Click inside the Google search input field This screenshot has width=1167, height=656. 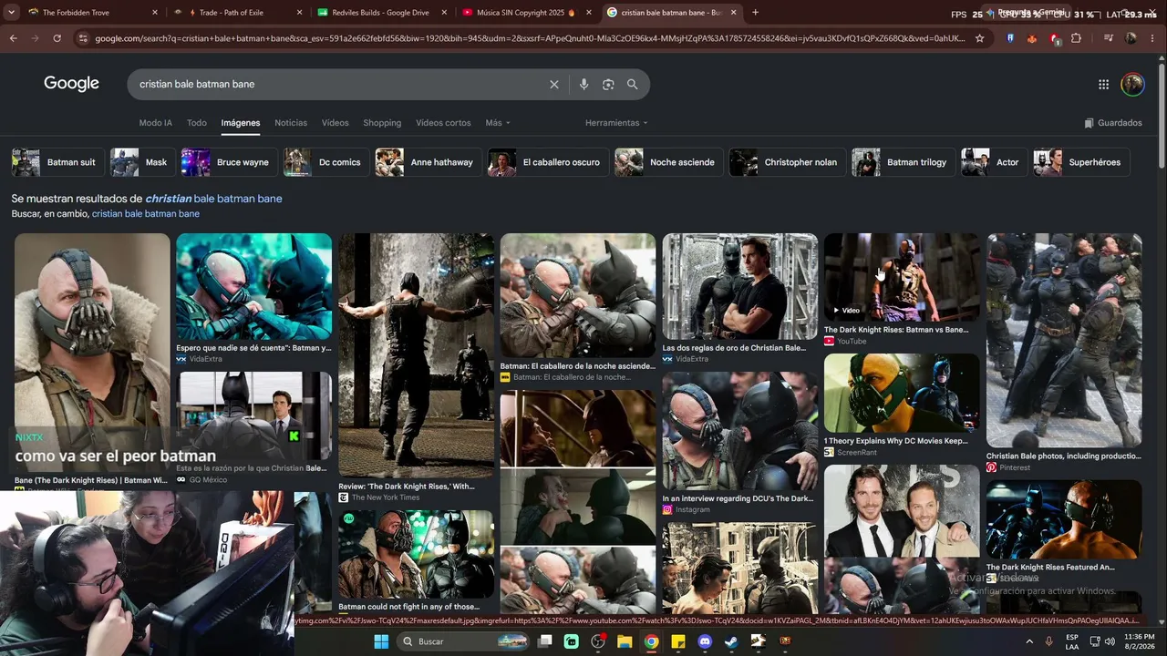click(337, 85)
